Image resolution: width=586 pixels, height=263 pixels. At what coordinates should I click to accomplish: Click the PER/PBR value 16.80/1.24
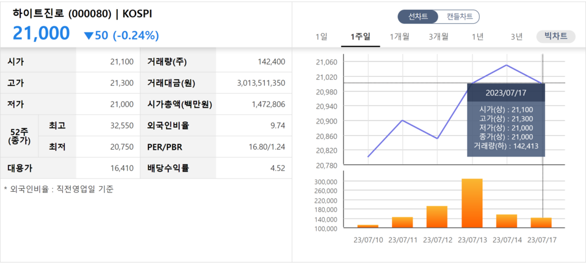267,147
